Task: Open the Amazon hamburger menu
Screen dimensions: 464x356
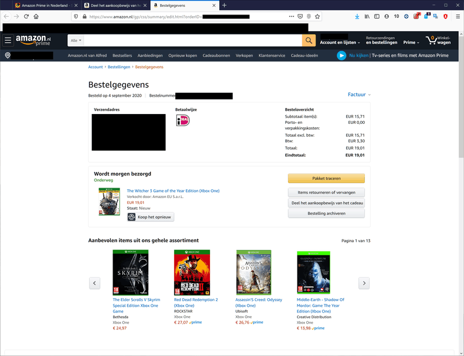Action: 8,40
